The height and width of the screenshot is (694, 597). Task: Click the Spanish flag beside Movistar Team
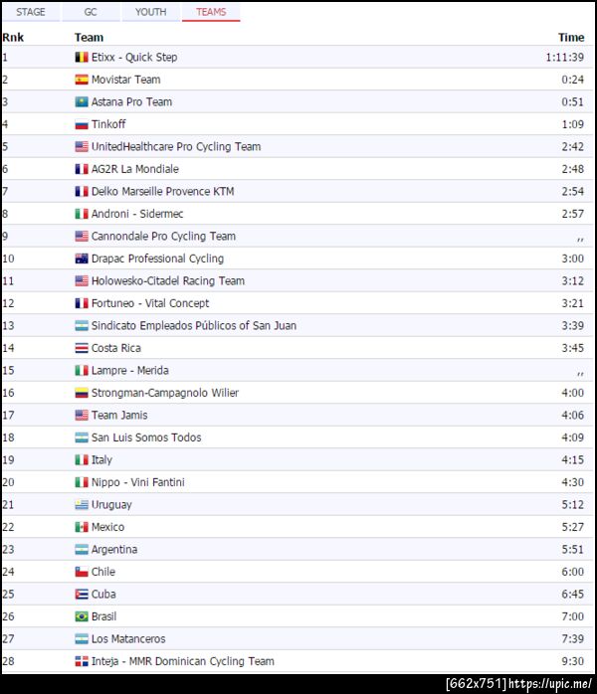pyautogui.click(x=82, y=80)
